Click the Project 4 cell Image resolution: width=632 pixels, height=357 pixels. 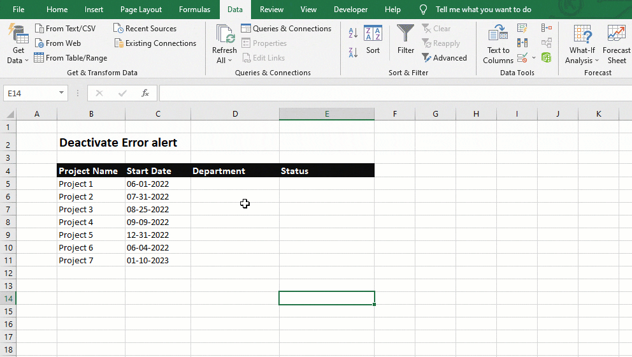click(x=91, y=222)
